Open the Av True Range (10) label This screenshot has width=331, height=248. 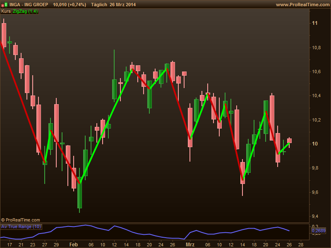coord(21,227)
